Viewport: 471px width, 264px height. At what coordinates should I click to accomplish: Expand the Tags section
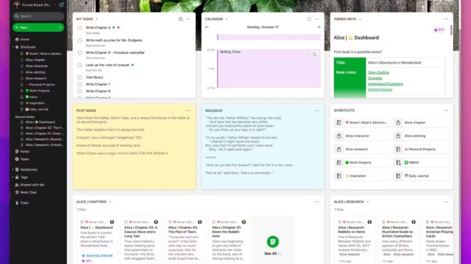point(13,177)
